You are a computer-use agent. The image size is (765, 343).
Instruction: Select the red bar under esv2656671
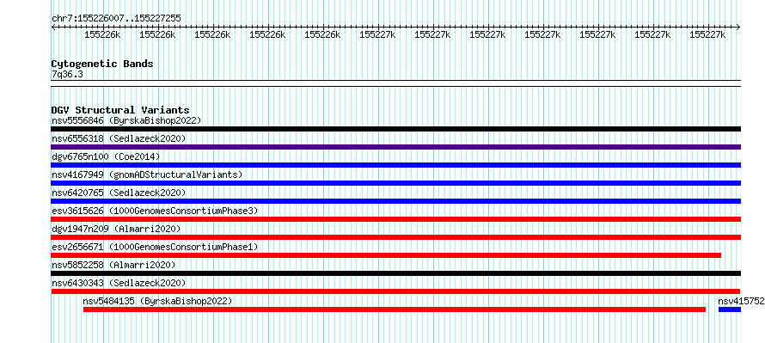click(x=386, y=255)
